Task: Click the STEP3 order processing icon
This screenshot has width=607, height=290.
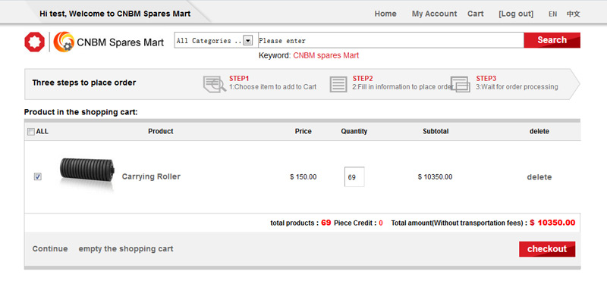Action: [x=461, y=84]
